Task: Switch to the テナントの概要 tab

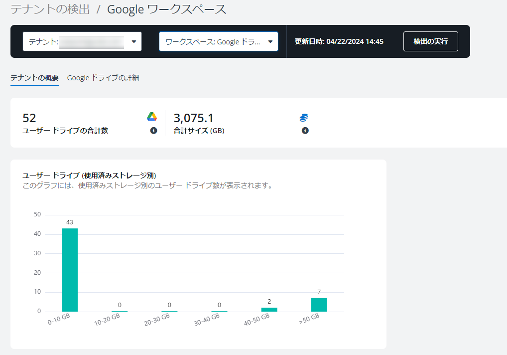Action: (34, 78)
